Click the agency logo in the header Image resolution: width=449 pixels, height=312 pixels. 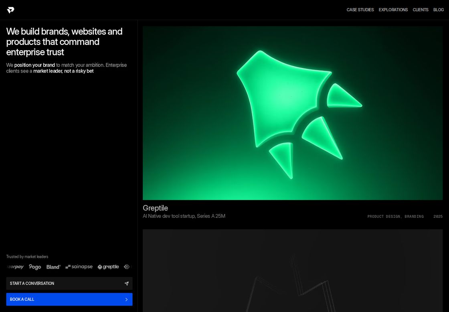10,10
